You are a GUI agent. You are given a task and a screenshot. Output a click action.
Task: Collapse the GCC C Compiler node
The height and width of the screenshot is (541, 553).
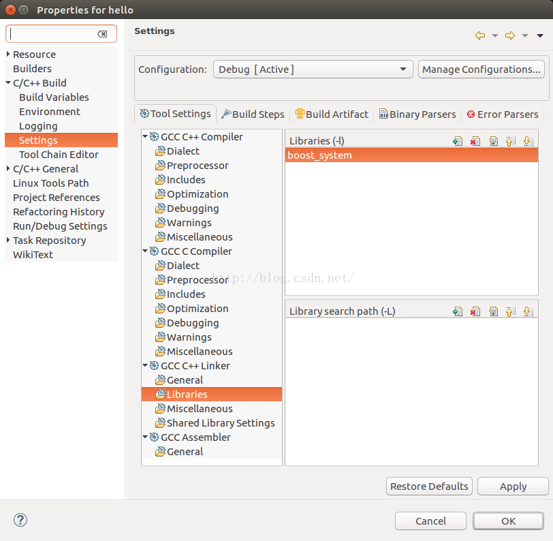(145, 251)
